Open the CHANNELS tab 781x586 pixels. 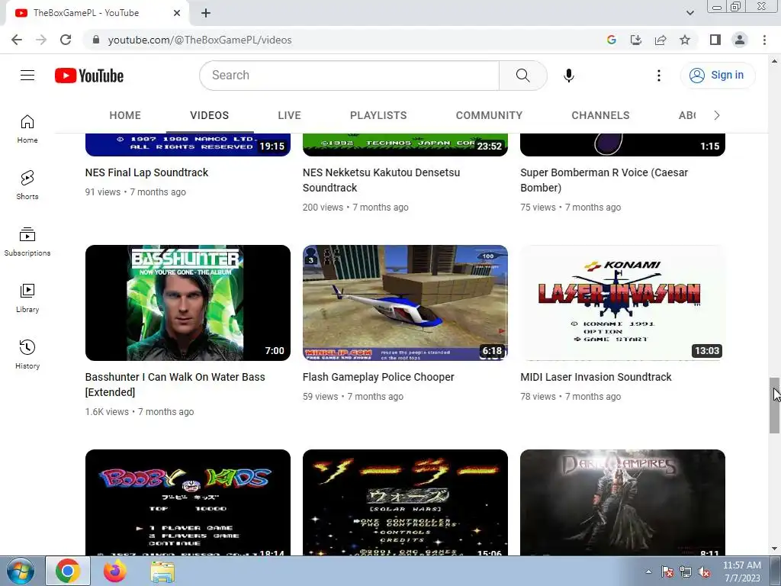click(x=600, y=116)
